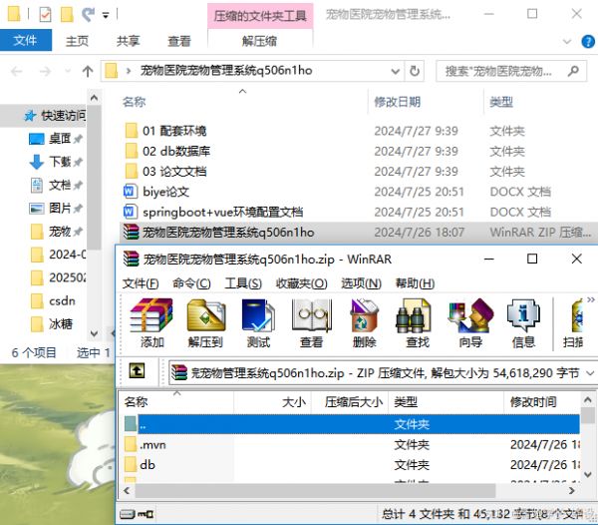
Task: Open the Find (查找) binoculars tool
Action: click(x=418, y=323)
